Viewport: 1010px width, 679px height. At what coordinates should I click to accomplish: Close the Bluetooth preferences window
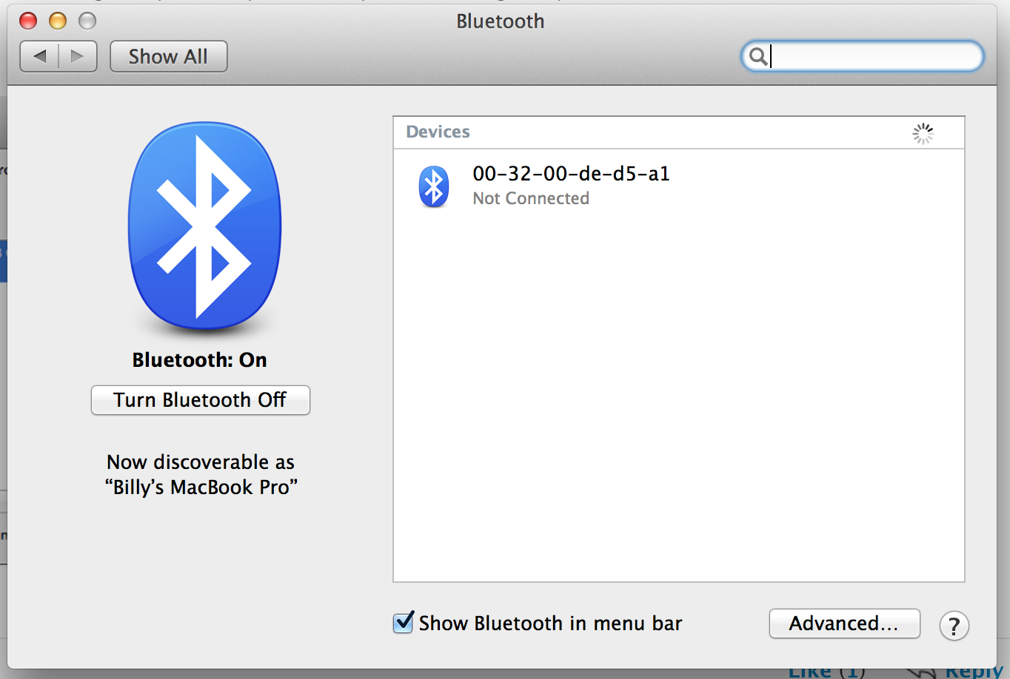28,21
